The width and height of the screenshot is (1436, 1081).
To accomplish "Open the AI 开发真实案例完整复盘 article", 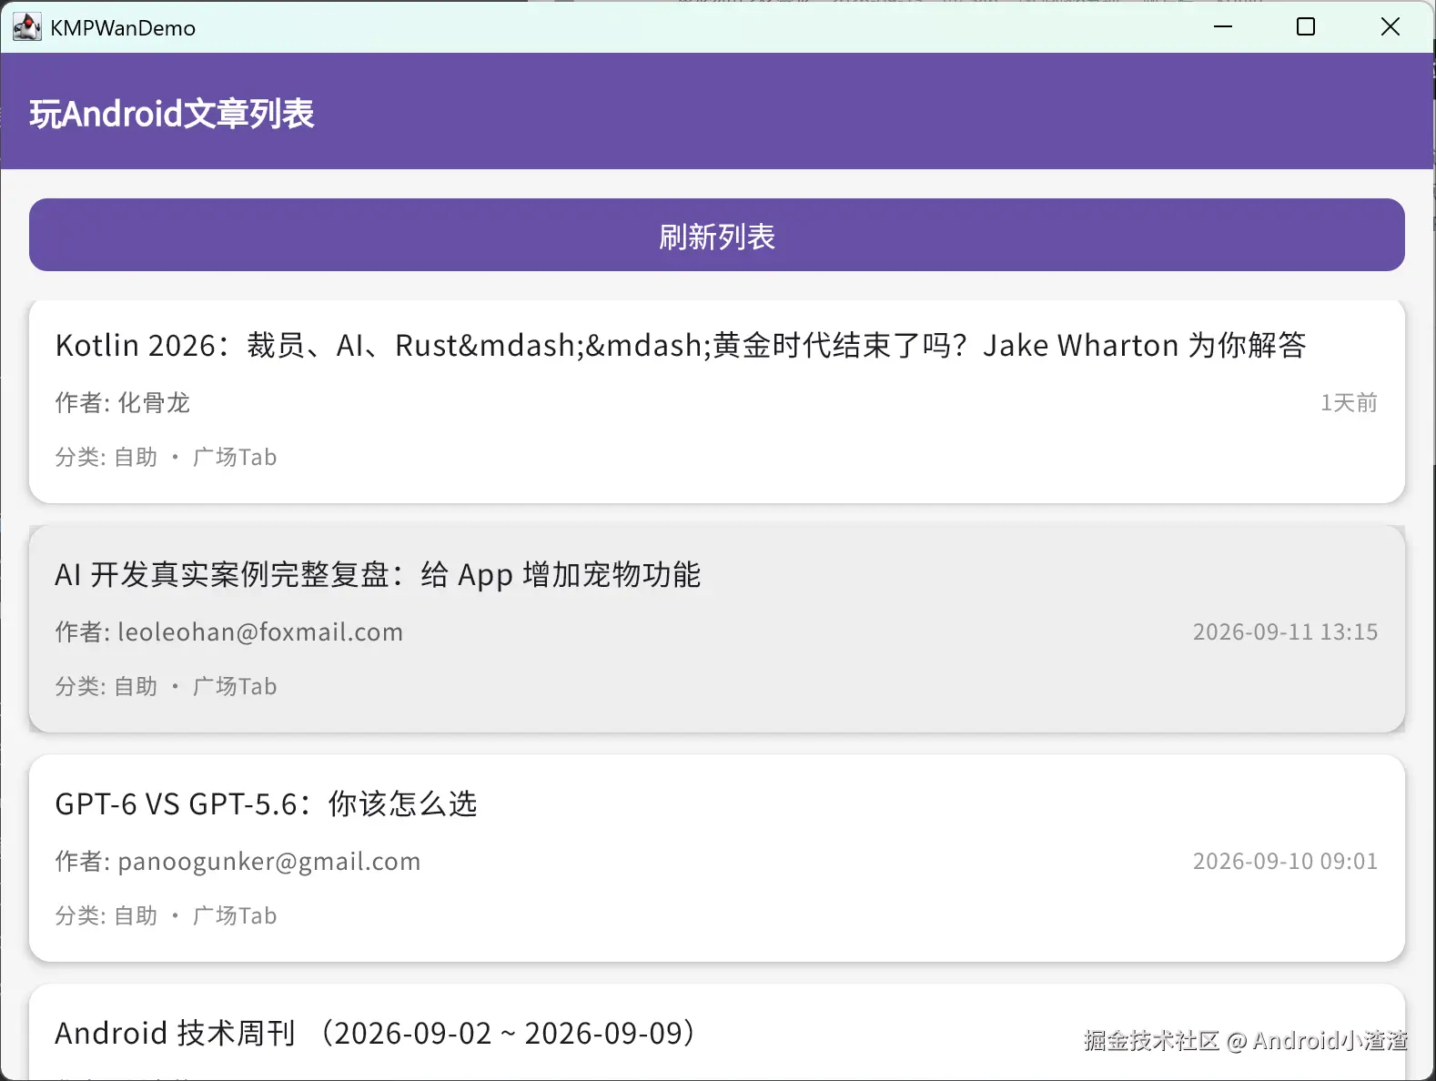I will (717, 629).
